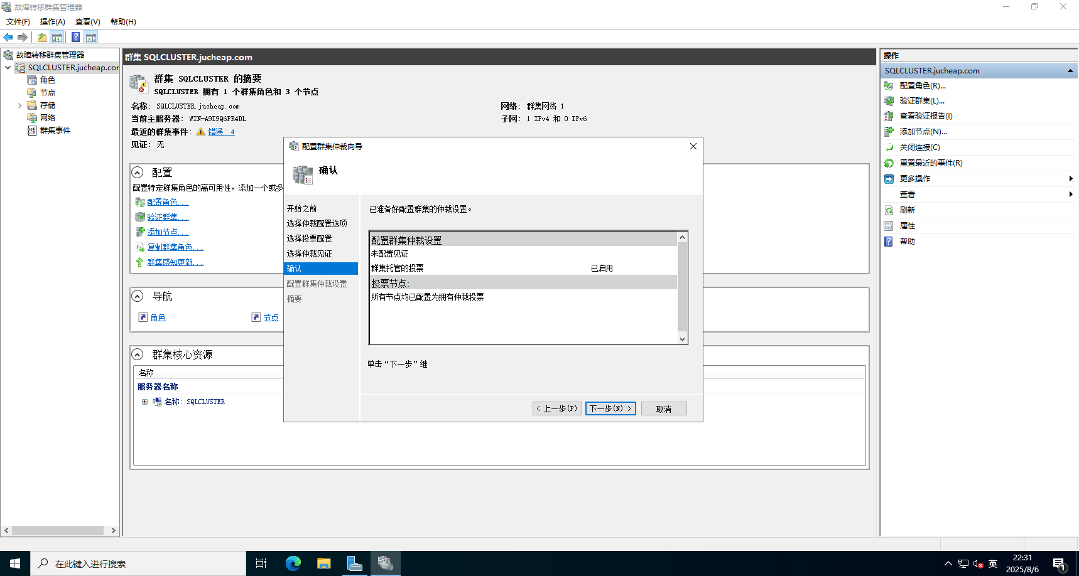Open the 节点 navigation link
Screen dimensions: 1079x576
point(271,317)
